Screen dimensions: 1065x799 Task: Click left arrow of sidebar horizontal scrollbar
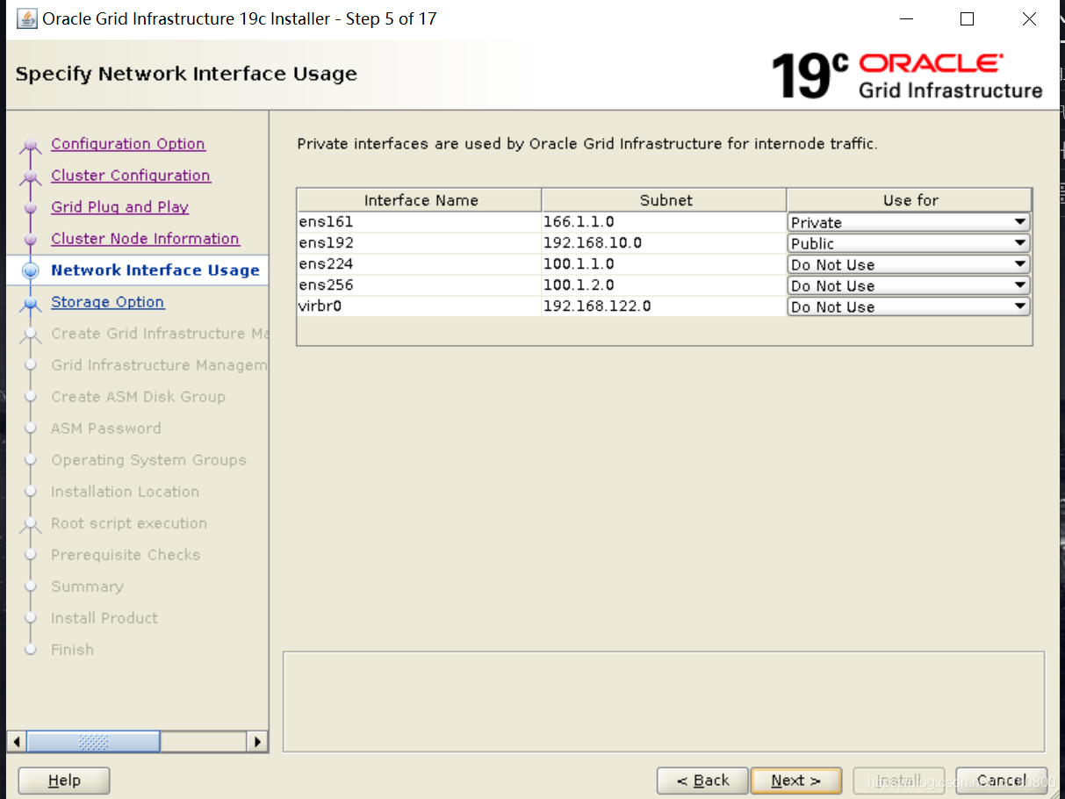16,742
